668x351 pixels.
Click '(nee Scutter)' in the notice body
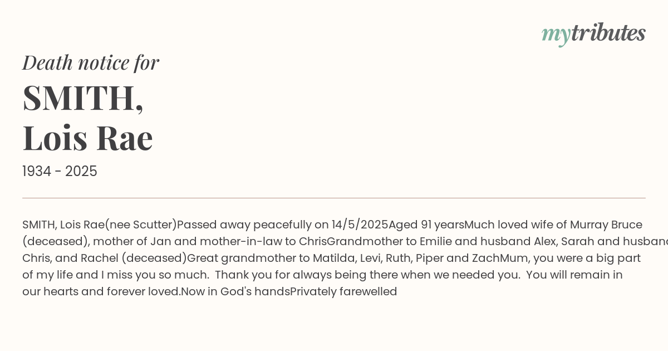coord(141,225)
